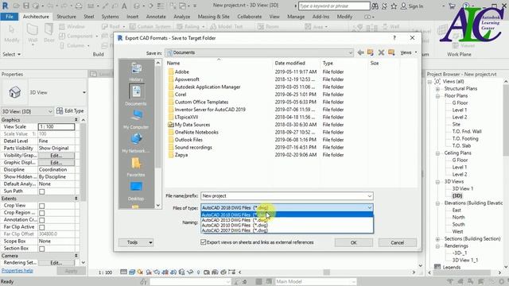Screen dimensions: 509x286
Task: Click the delete X icon in dialog toolbar
Action: (381, 52)
